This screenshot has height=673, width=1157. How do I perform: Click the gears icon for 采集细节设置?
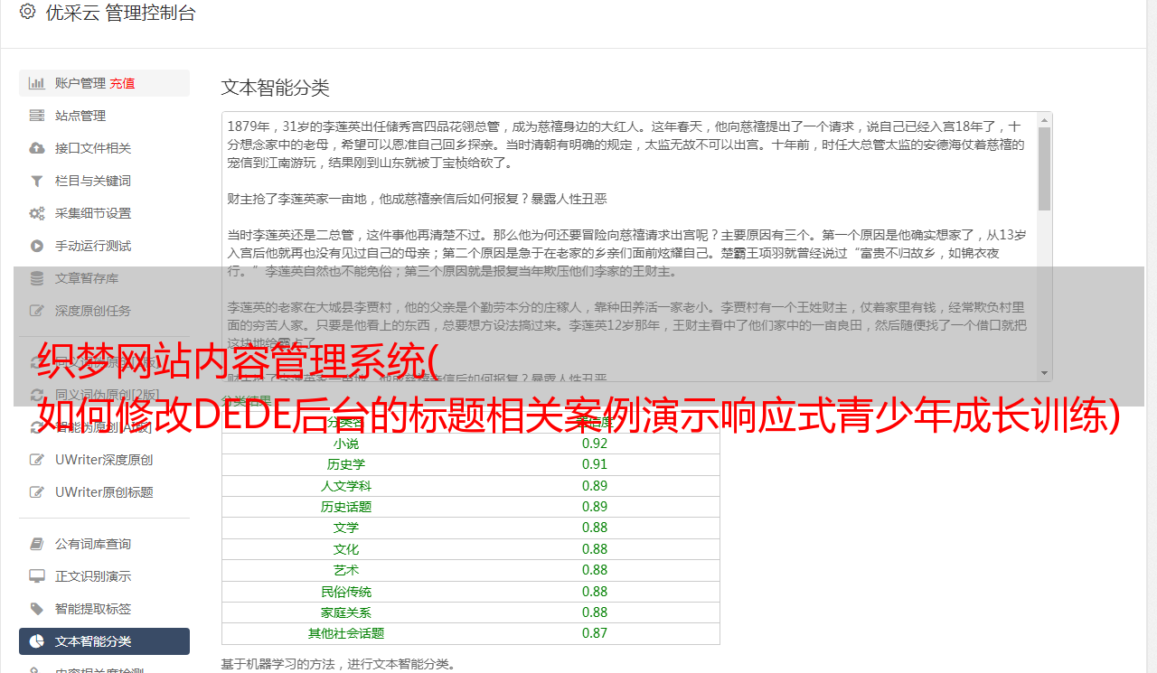(x=37, y=213)
